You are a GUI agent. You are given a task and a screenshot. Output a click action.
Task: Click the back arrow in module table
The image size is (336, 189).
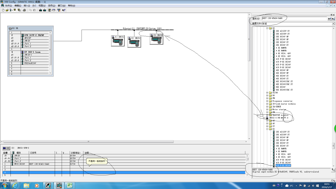[4, 148]
